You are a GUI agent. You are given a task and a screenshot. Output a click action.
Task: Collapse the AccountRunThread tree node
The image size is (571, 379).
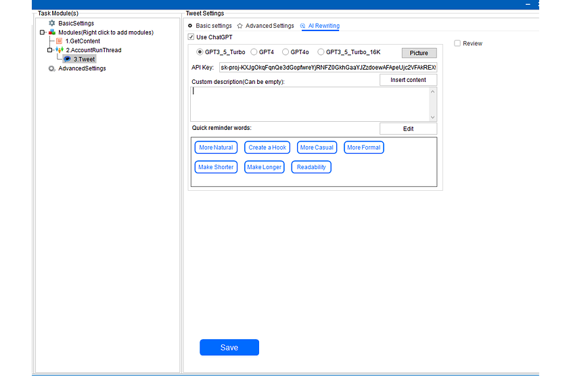(x=49, y=50)
